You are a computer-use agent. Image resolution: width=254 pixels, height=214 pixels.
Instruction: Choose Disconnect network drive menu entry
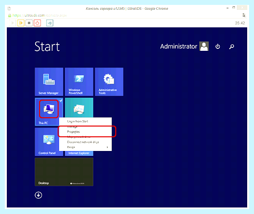[x=85, y=142]
